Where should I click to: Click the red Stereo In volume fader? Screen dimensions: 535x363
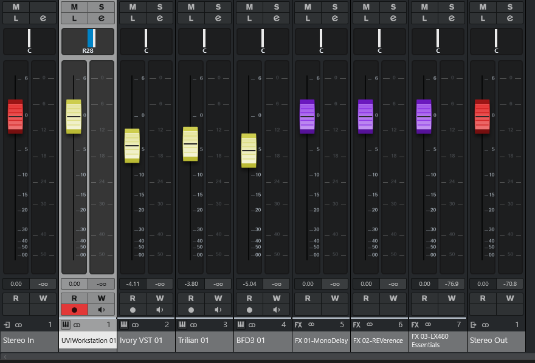point(15,117)
